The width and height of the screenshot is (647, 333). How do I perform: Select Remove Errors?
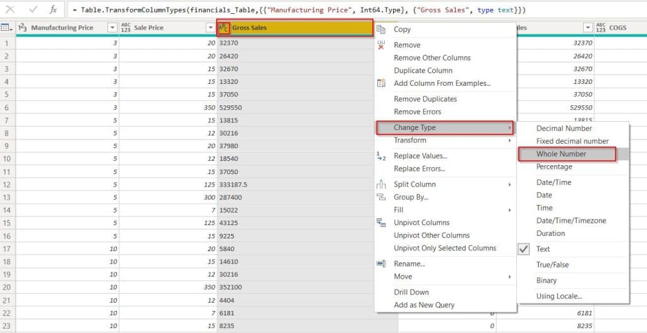click(x=417, y=112)
